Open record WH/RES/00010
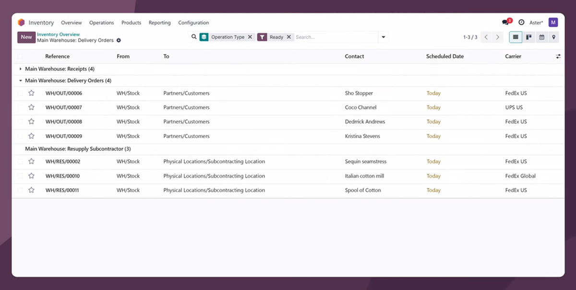The width and height of the screenshot is (576, 290). click(x=62, y=176)
